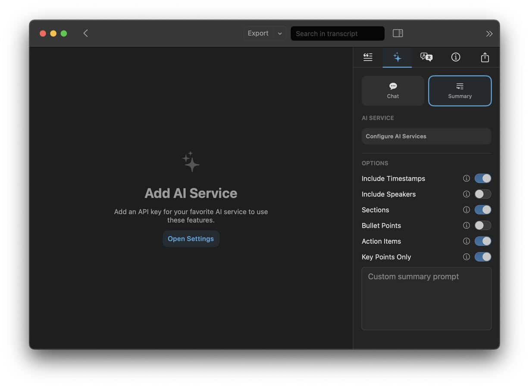Toggle the sidebar panel icon in toolbar
Viewport: 529px width, 388px height.
pyautogui.click(x=398, y=33)
